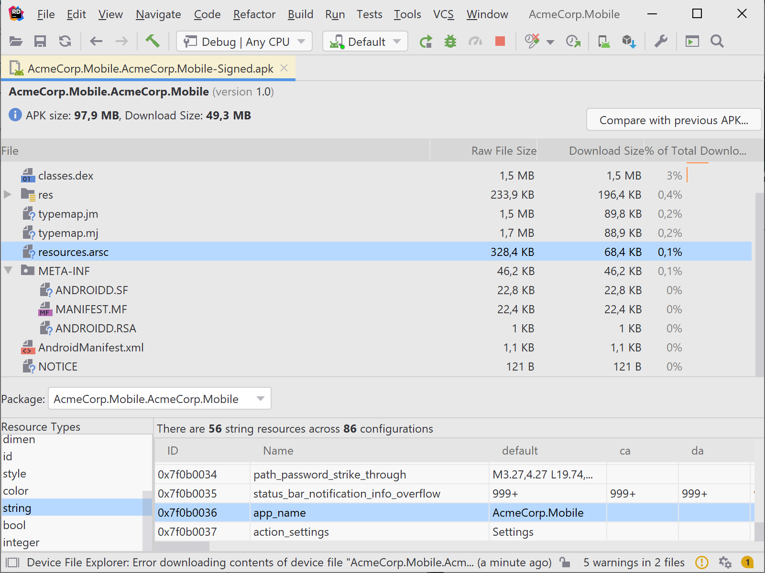Open the notification badge showing 1

747,562
